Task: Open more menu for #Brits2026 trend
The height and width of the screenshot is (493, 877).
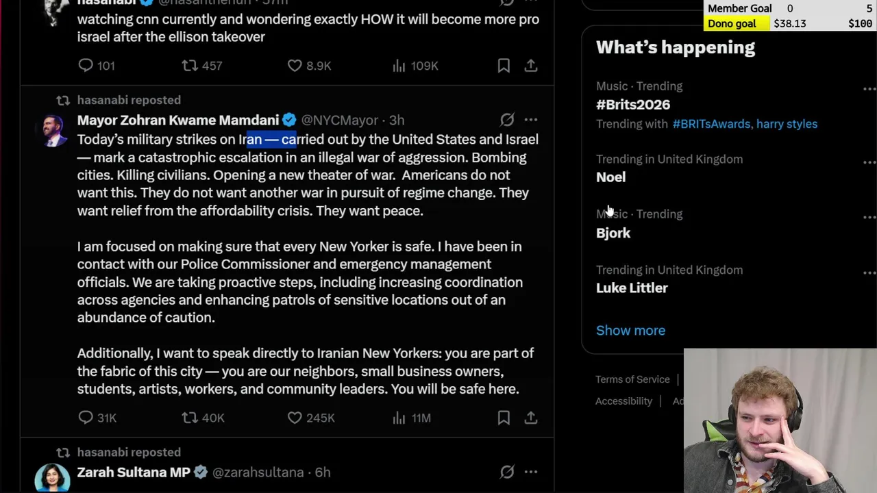Action: [x=869, y=89]
